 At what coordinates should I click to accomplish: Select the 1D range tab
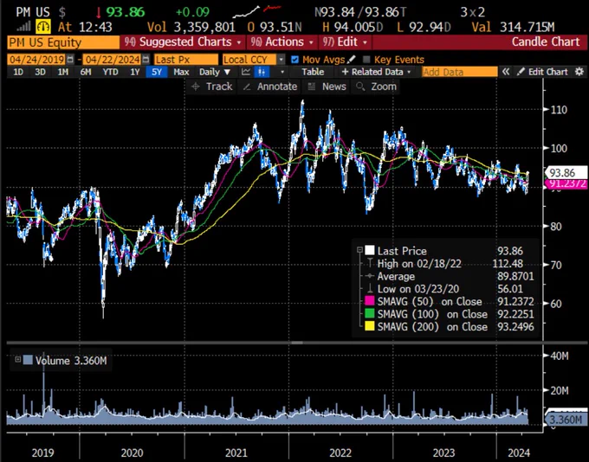click(18, 72)
